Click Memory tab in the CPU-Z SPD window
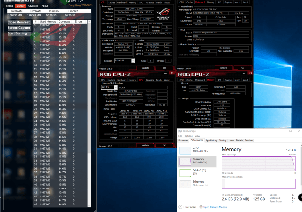The width and height of the screenshot is (302, 212). pyautogui.click(x=132, y=80)
